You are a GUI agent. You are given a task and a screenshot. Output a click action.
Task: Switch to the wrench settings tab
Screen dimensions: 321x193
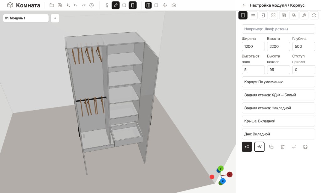tap(304, 15)
